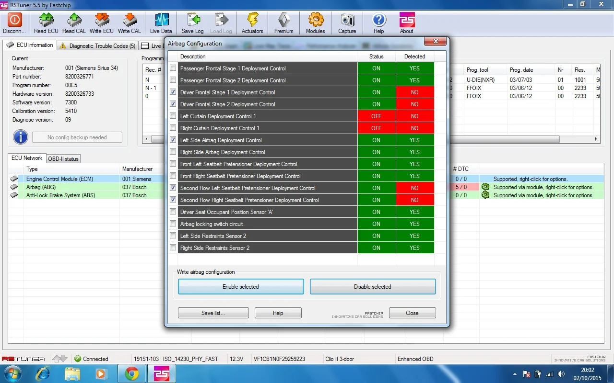Open Google Chrome from the taskbar
Image resolution: width=614 pixels, height=383 pixels.
tap(132, 373)
